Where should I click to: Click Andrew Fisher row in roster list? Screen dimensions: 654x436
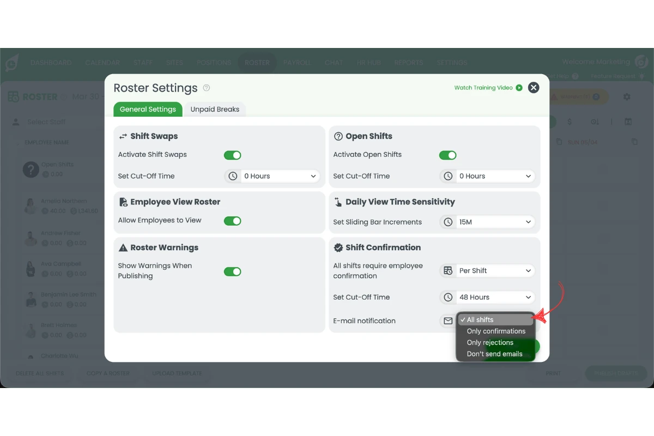click(x=63, y=238)
